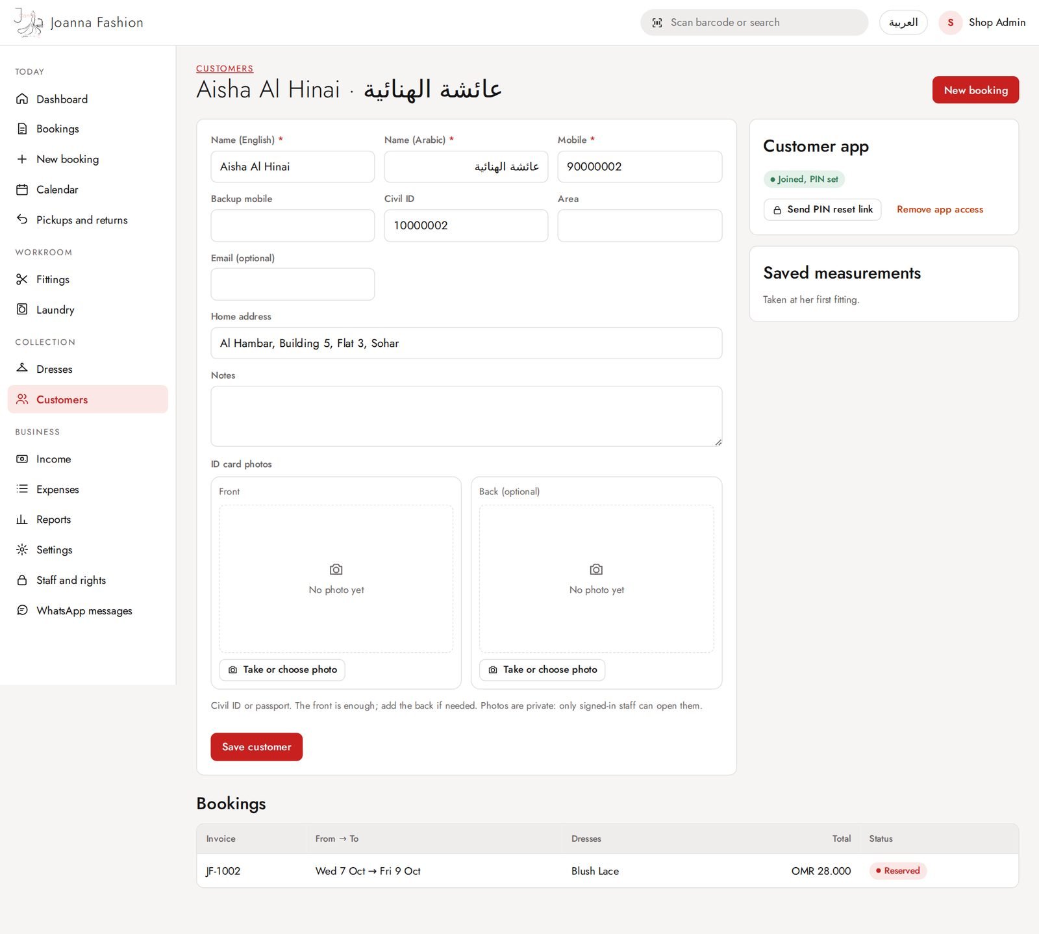Click the Laundry washer icon
The width and height of the screenshot is (1039, 934).
coord(22,309)
